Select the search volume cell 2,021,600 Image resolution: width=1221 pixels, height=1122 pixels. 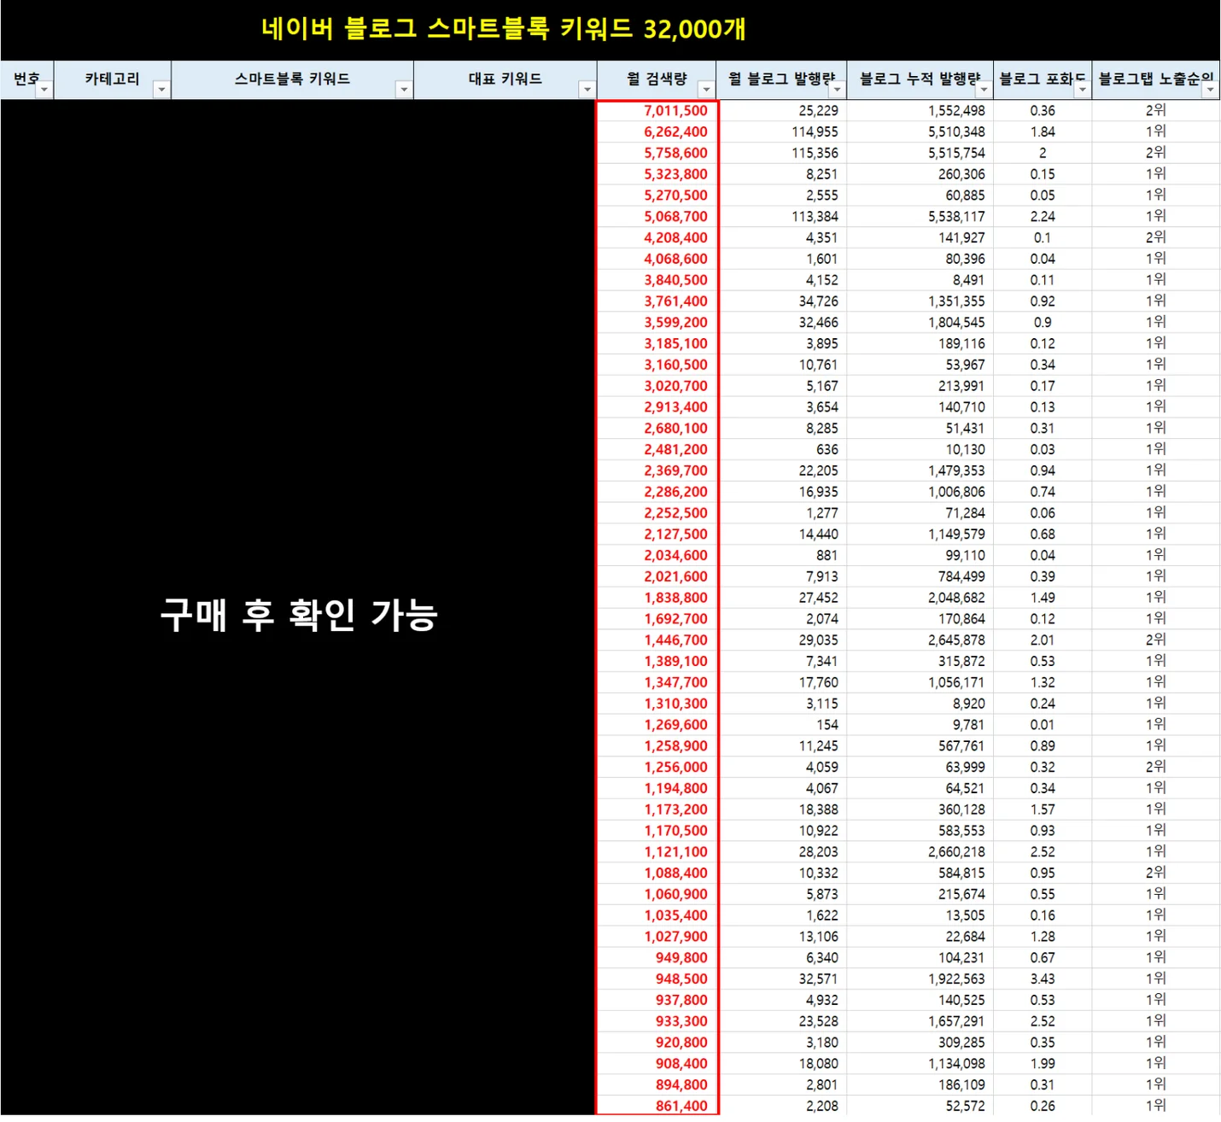click(x=657, y=576)
